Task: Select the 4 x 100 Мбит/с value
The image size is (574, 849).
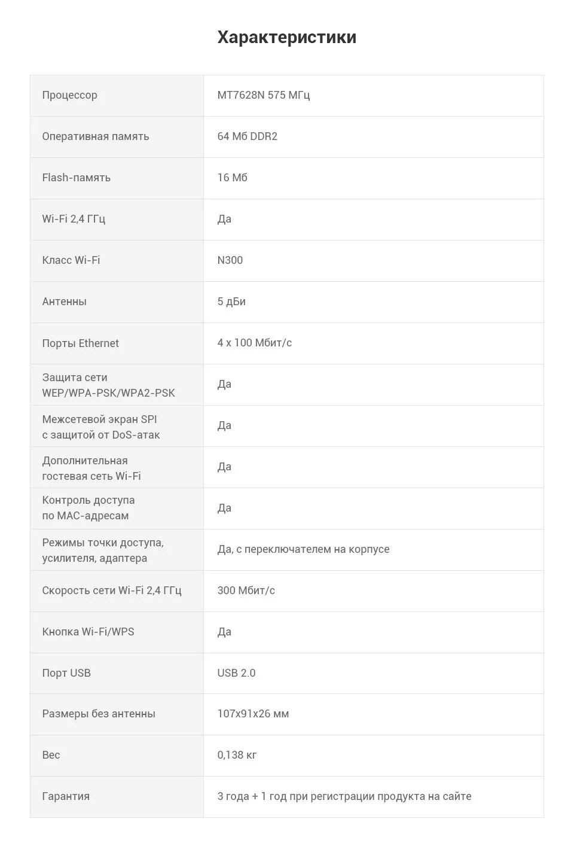Action: click(x=255, y=343)
